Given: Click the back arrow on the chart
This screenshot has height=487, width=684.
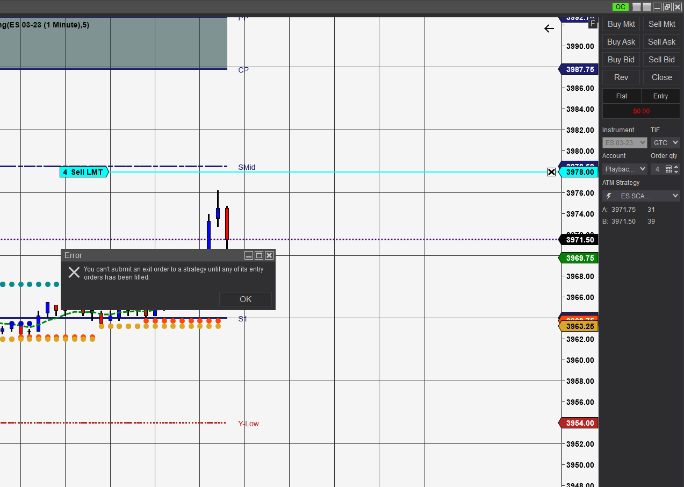Looking at the screenshot, I should click(x=549, y=28).
